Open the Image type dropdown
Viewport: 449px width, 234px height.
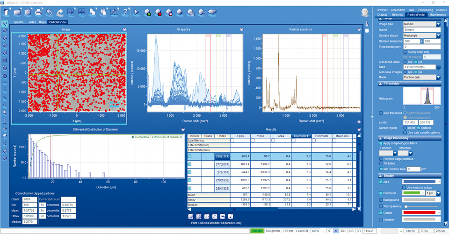439,24
